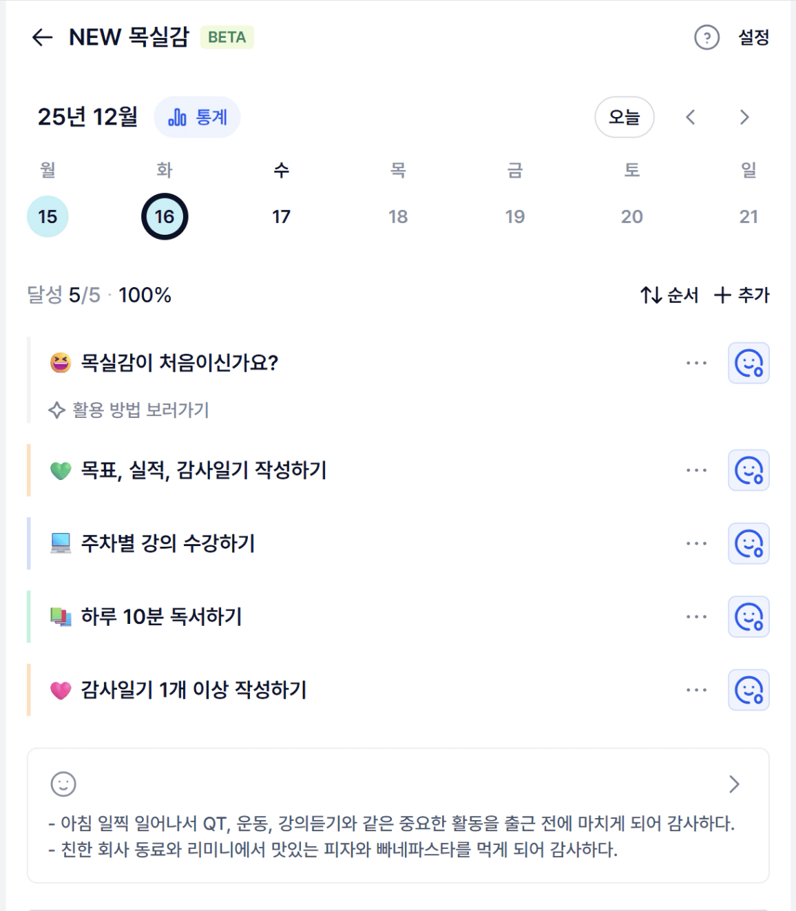Expand the gratitude note with chevron

(x=734, y=784)
